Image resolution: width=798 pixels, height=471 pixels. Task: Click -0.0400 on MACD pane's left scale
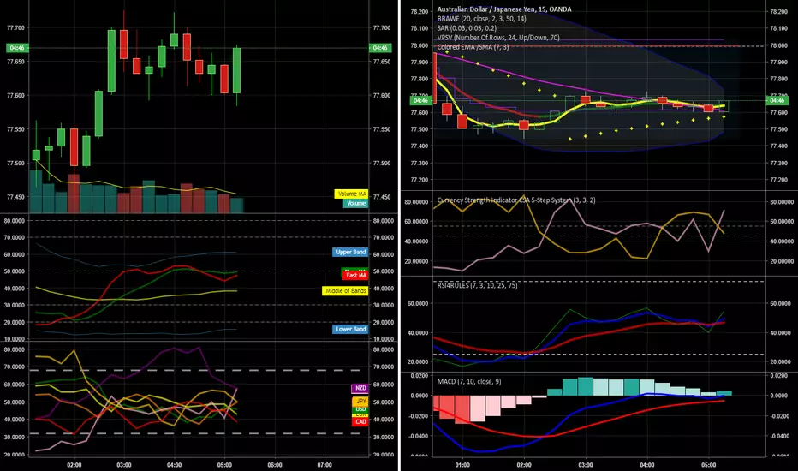coord(420,437)
